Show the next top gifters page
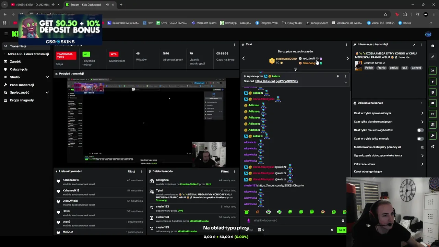This screenshot has width=439, height=247. (347, 58)
